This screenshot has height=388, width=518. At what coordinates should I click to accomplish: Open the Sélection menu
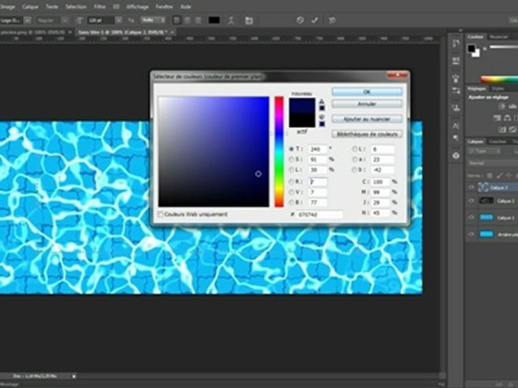76,6
